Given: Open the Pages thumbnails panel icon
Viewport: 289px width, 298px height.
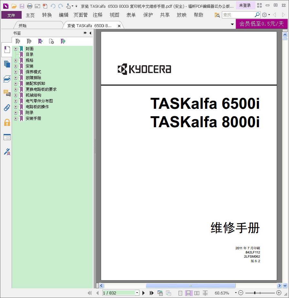Looking at the screenshot, I should click(7, 64).
